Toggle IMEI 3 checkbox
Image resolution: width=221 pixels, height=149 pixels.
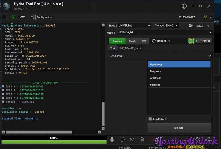3,94
